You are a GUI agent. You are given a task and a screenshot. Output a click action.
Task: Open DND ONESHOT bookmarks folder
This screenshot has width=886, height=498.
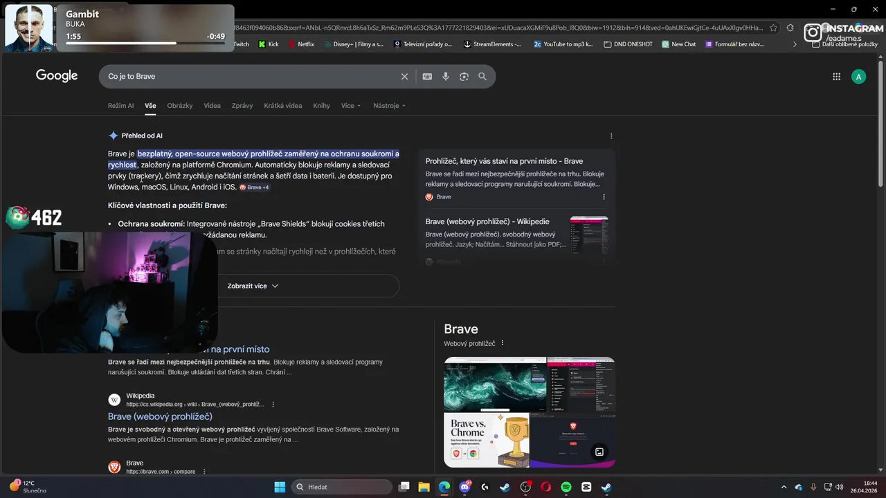point(628,44)
